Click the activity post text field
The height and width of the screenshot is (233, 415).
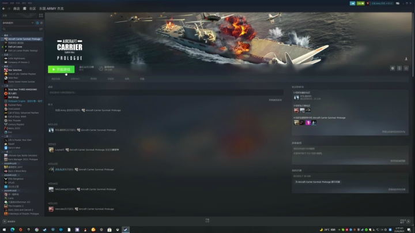click(165, 92)
